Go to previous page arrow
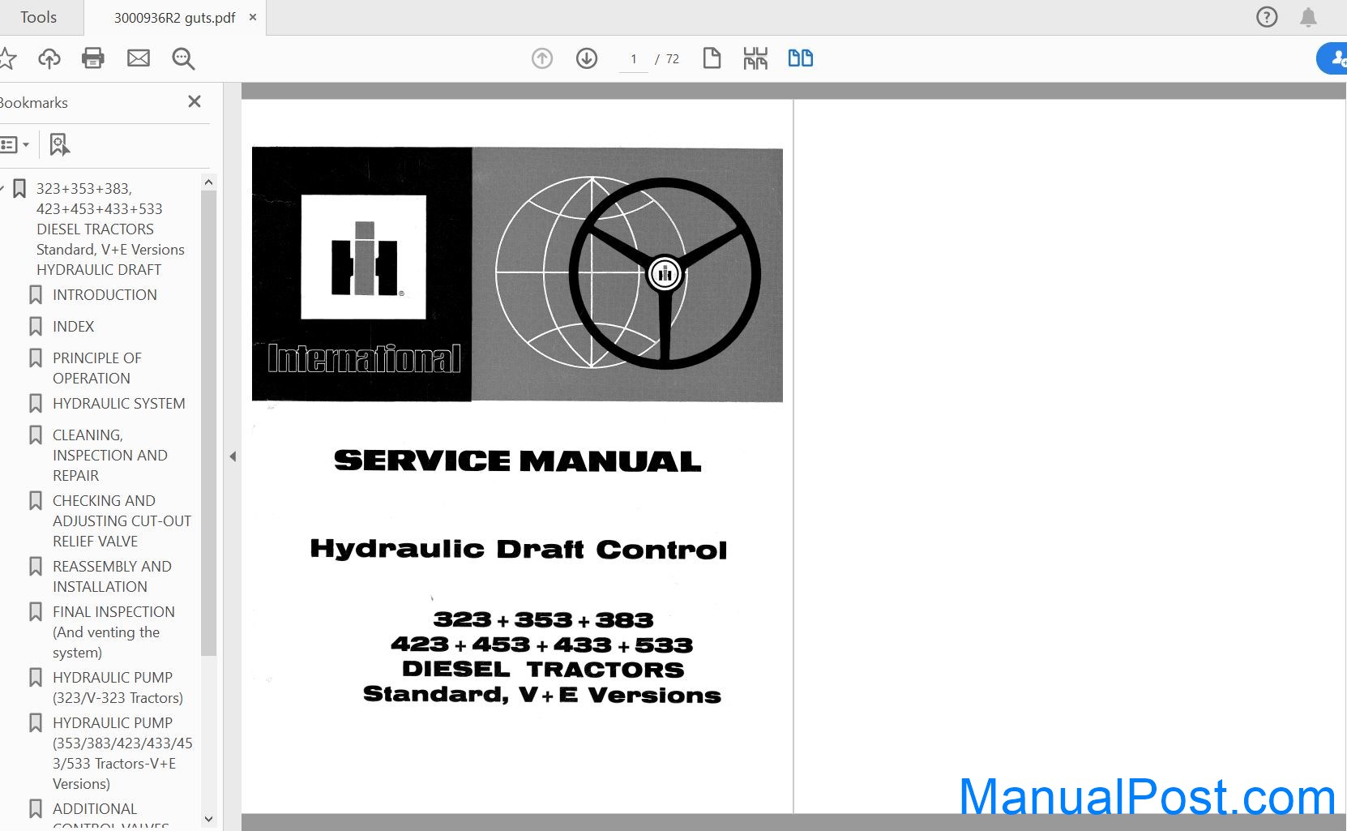The height and width of the screenshot is (831, 1347). click(542, 58)
